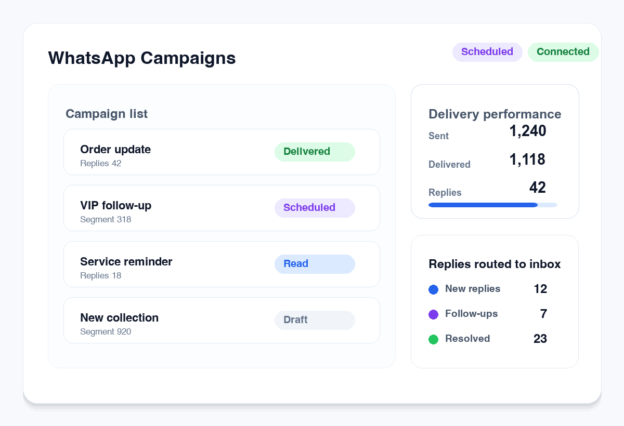This screenshot has width=624, height=426.
Task: Open the Order update campaign
Action: [x=222, y=152]
